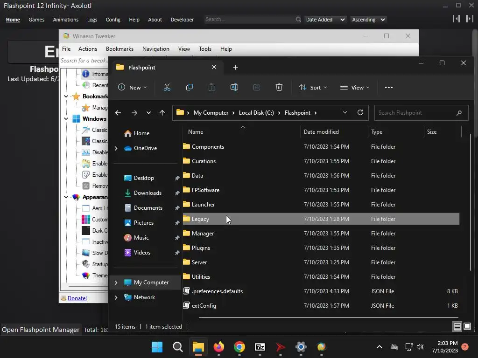Click the Share icon in Explorer toolbar
Screen dimensions: 478x358
click(x=257, y=87)
